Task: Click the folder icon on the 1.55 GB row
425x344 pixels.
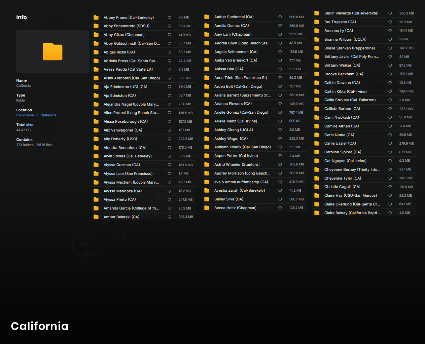Action: click(207, 69)
